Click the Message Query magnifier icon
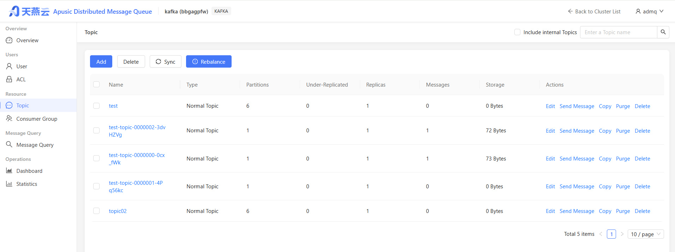Screen dimensions: 675x252 (x=9, y=144)
